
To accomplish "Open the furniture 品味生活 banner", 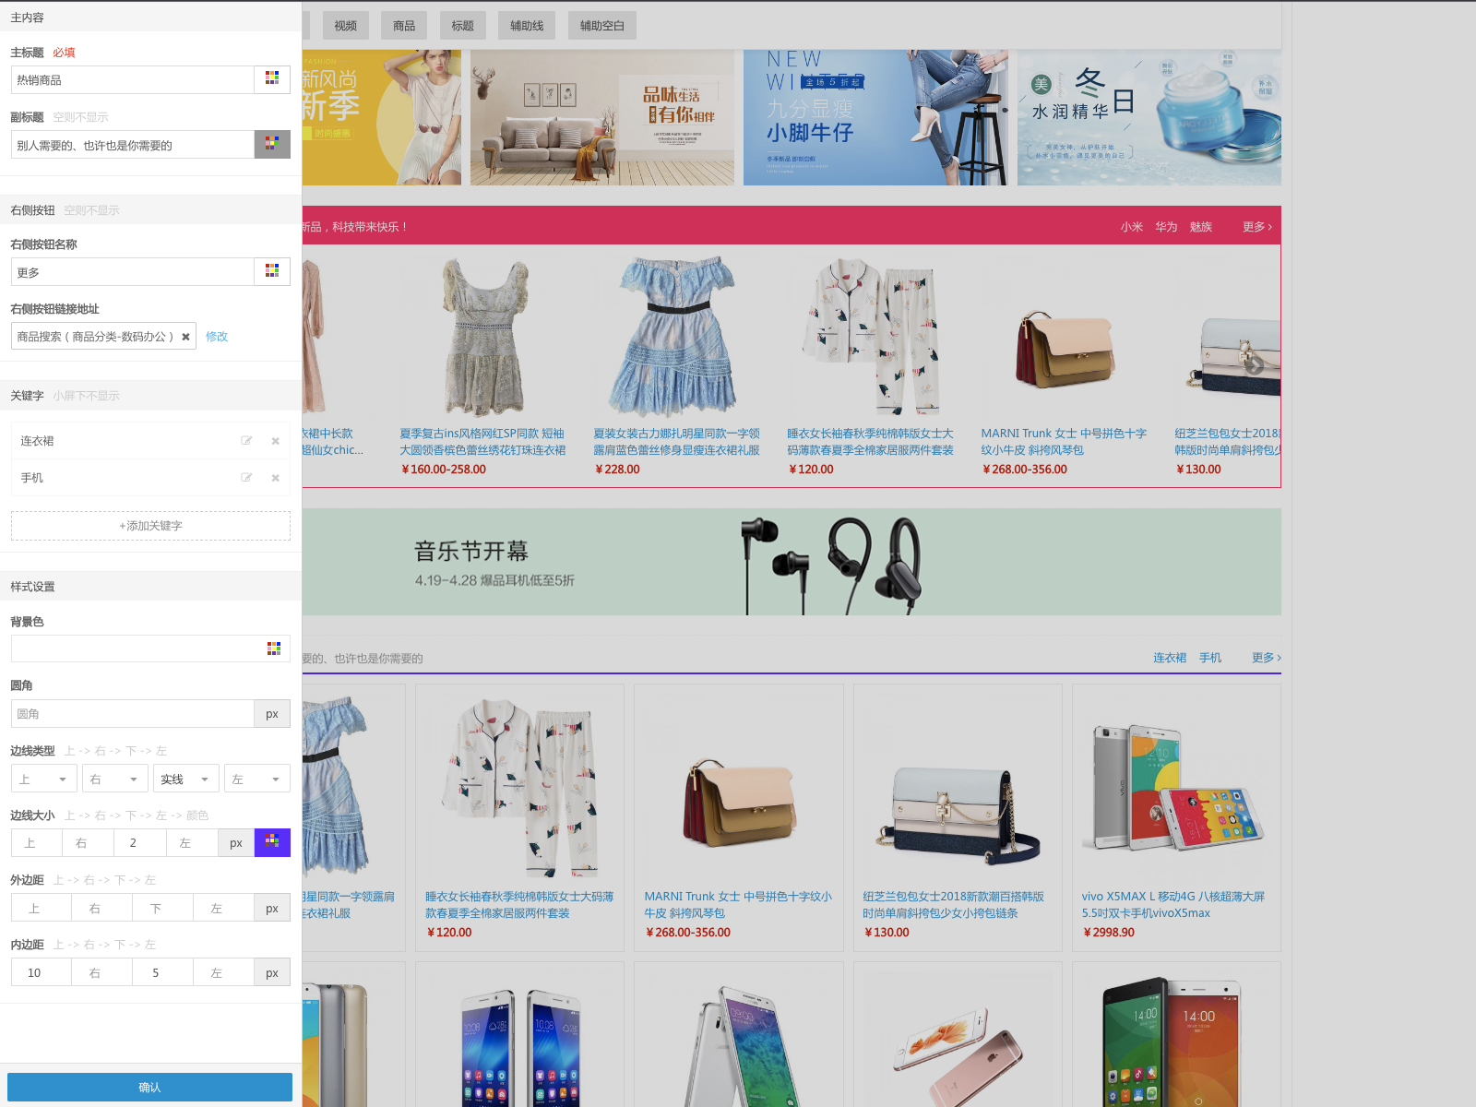I will [x=602, y=117].
